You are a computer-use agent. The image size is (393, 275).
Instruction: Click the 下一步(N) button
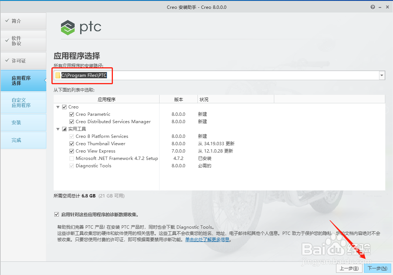click(x=378, y=268)
